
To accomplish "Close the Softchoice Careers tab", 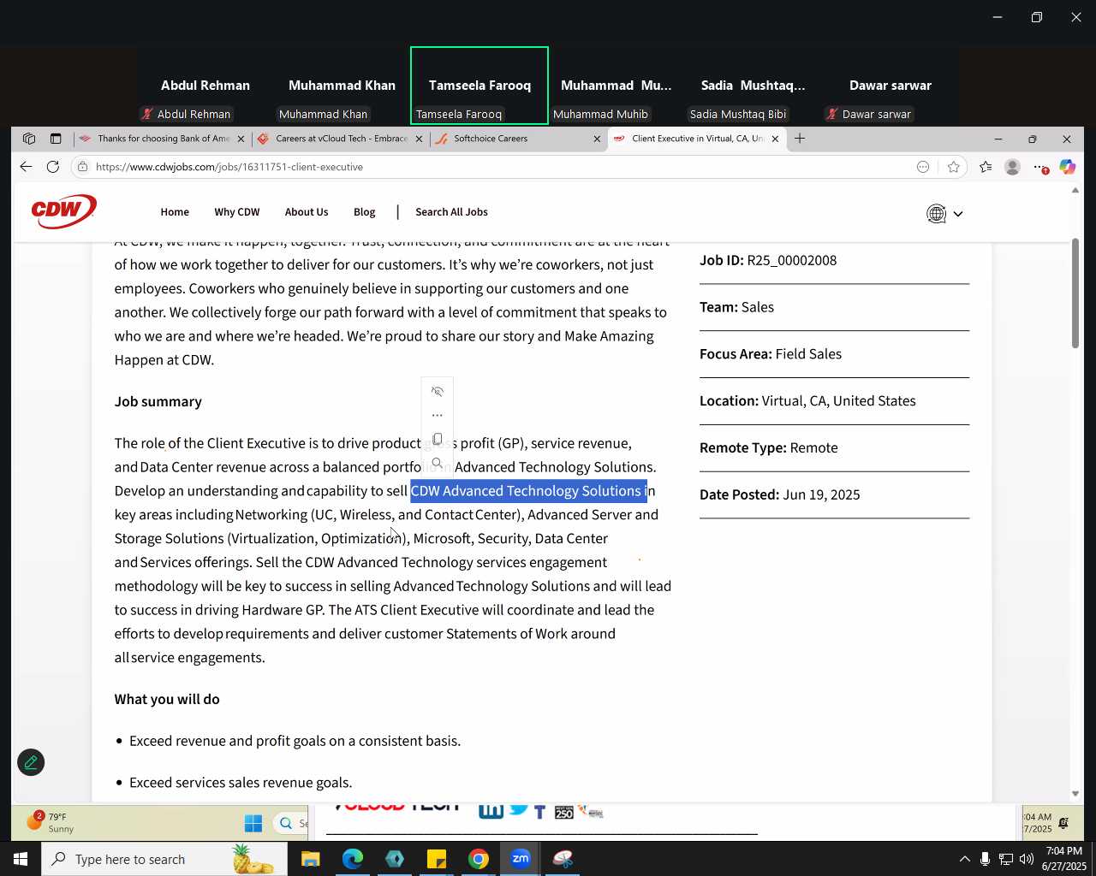I will point(597,139).
